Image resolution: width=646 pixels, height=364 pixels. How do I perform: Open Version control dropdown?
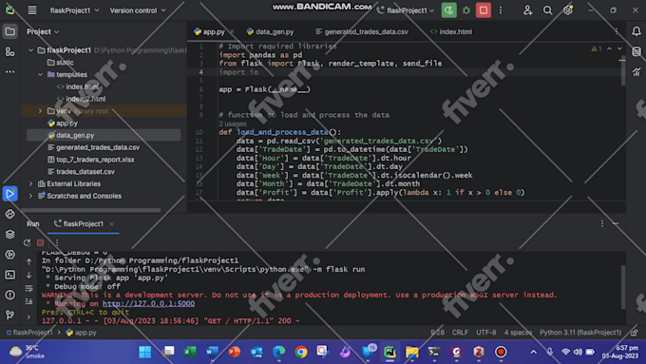point(138,10)
